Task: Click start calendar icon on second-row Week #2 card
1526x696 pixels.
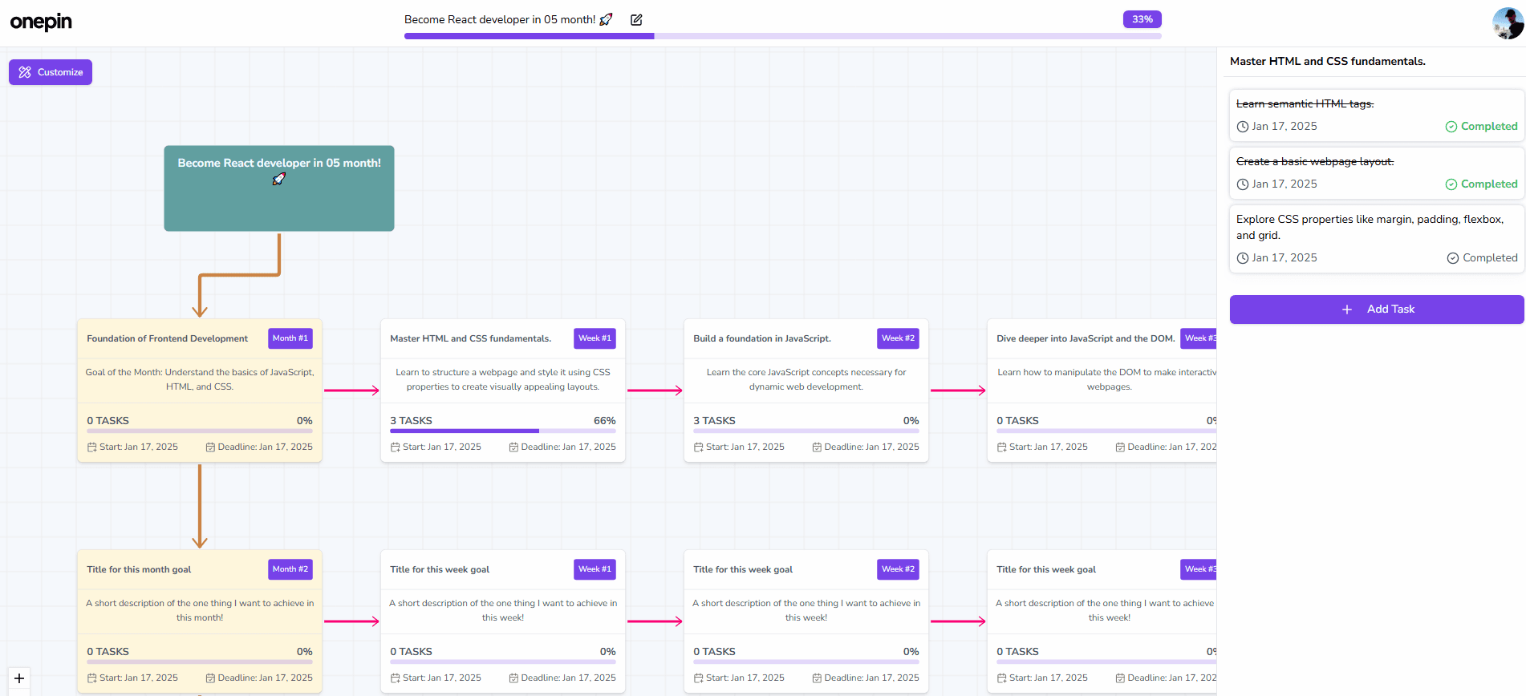Action: click(x=699, y=678)
